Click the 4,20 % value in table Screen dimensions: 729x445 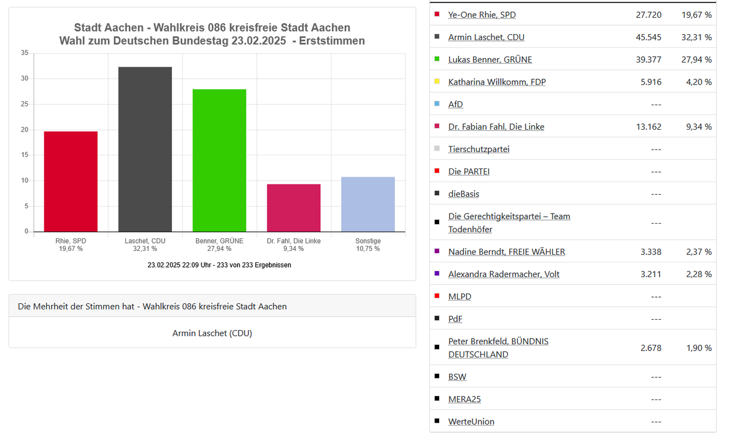[x=699, y=82]
